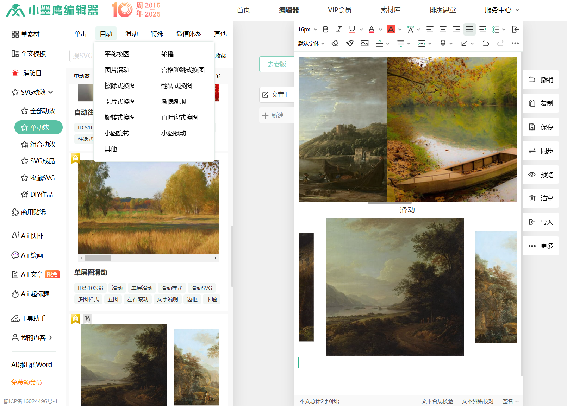Click the insert image icon in toolbar

coord(364,43)
